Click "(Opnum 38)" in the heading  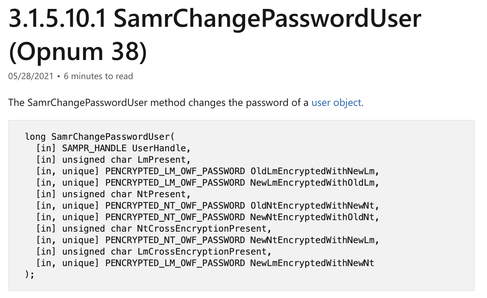(x=78, y=52)
